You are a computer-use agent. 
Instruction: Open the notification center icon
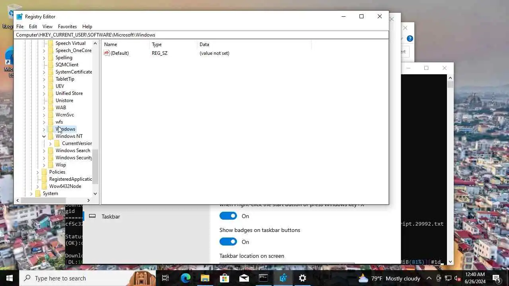(x=497, y=278)
